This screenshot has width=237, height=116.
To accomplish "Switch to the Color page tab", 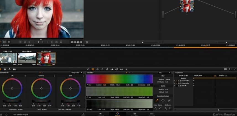I will click(118, 114).
